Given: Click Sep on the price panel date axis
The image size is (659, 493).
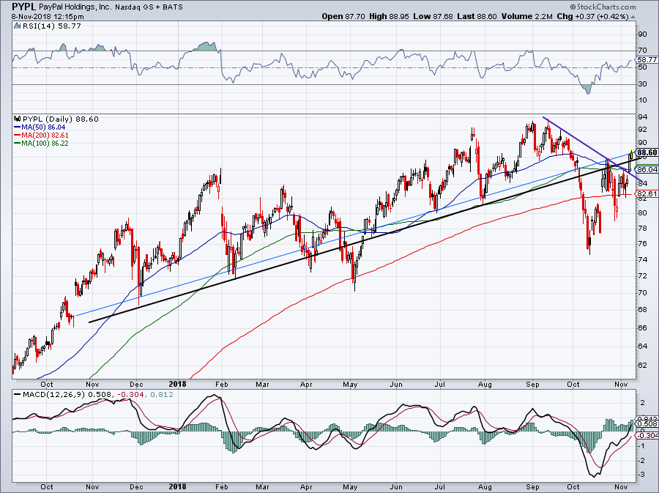Looking at the screenshot, I should 532,384.
